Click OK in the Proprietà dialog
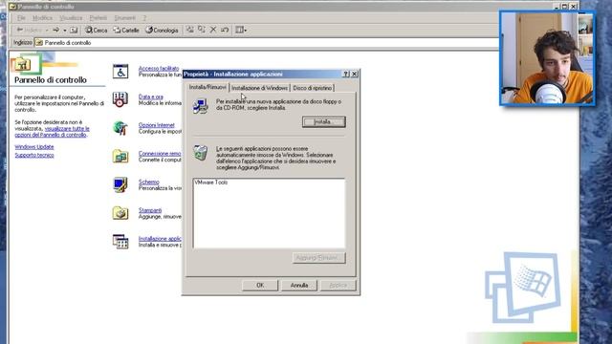The width and height of the screenshot is (612, 344). click(260, 286)
